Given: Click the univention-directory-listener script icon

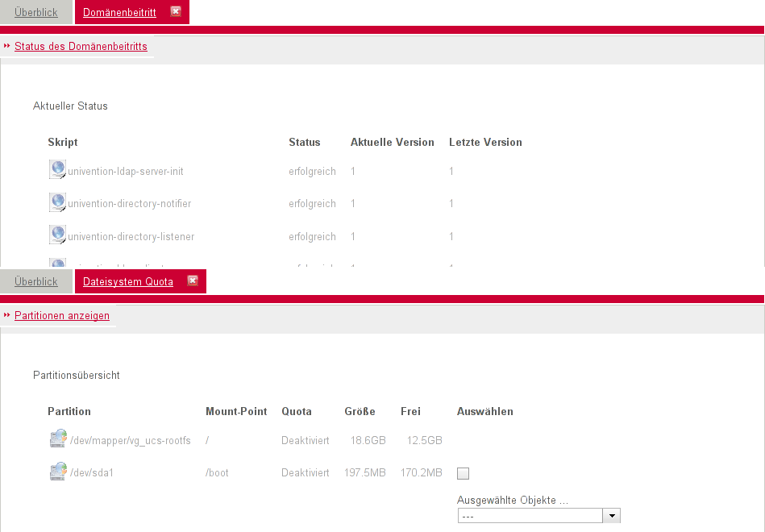Looking at the screenshot, I should click(57, 235).
